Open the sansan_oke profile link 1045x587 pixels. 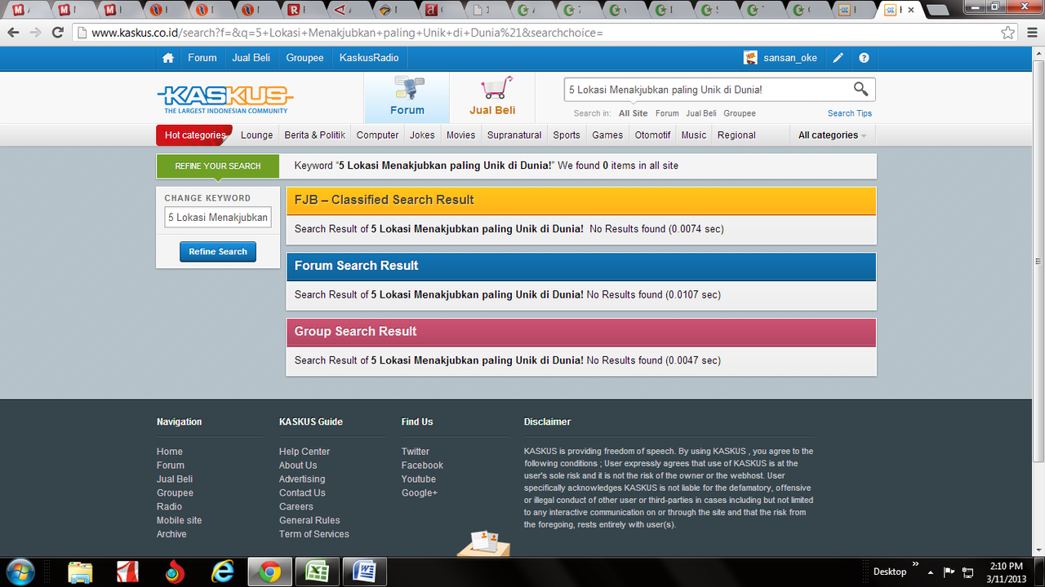coord(790,58)
